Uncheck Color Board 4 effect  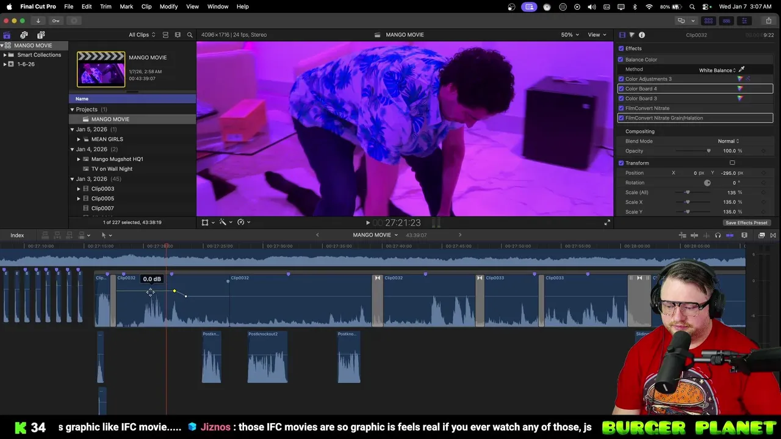click(x=621, y=88)
